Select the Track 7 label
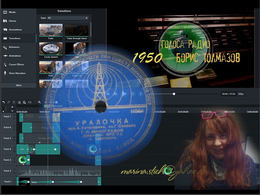The width and height of the screenshot is (260, 195). pos(7,117)
